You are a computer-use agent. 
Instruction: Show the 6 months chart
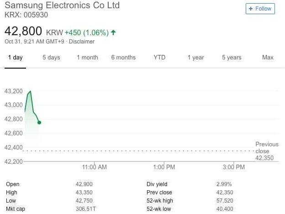(123, 58)
